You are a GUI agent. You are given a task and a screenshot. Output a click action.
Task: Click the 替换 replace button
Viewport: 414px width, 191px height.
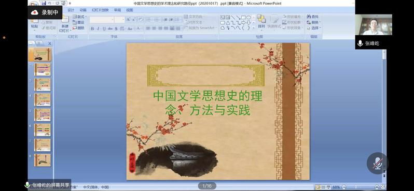coord(314,22)
